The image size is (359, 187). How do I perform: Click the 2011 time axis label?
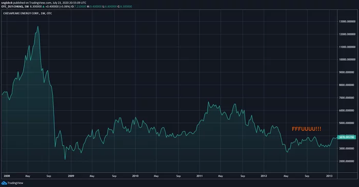[x=200, y=176]
